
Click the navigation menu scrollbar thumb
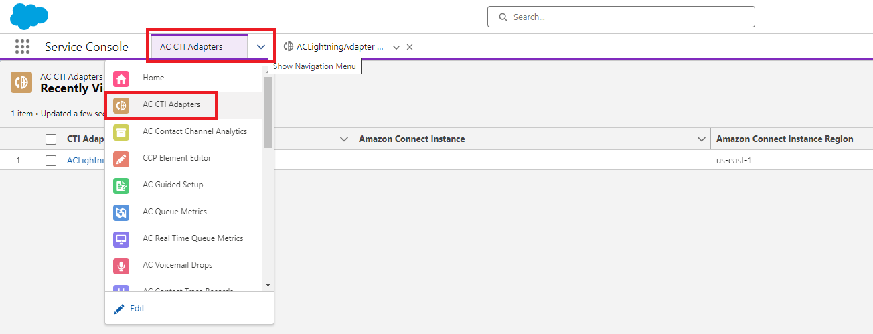click(268, 112)
